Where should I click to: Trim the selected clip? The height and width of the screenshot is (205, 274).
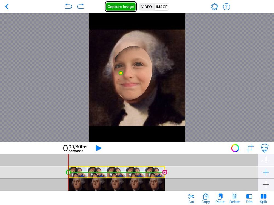(x=249, y=198)
